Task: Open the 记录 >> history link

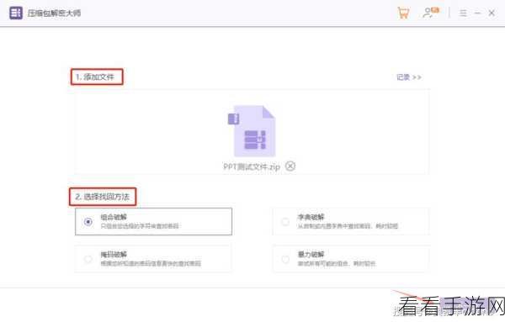Action: [409, 77]
